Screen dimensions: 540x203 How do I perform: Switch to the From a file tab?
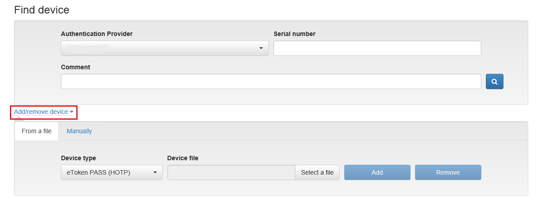tap(37, 131)
